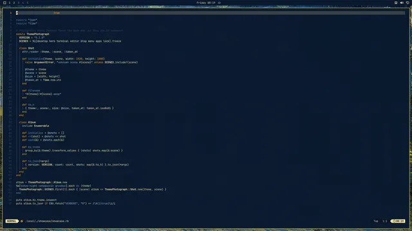Switch to workspace 3
412x231 pixels.
19,3
